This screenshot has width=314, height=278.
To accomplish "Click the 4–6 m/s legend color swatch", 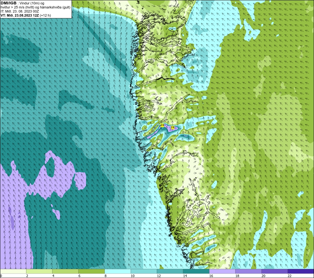I will [66, 271].
